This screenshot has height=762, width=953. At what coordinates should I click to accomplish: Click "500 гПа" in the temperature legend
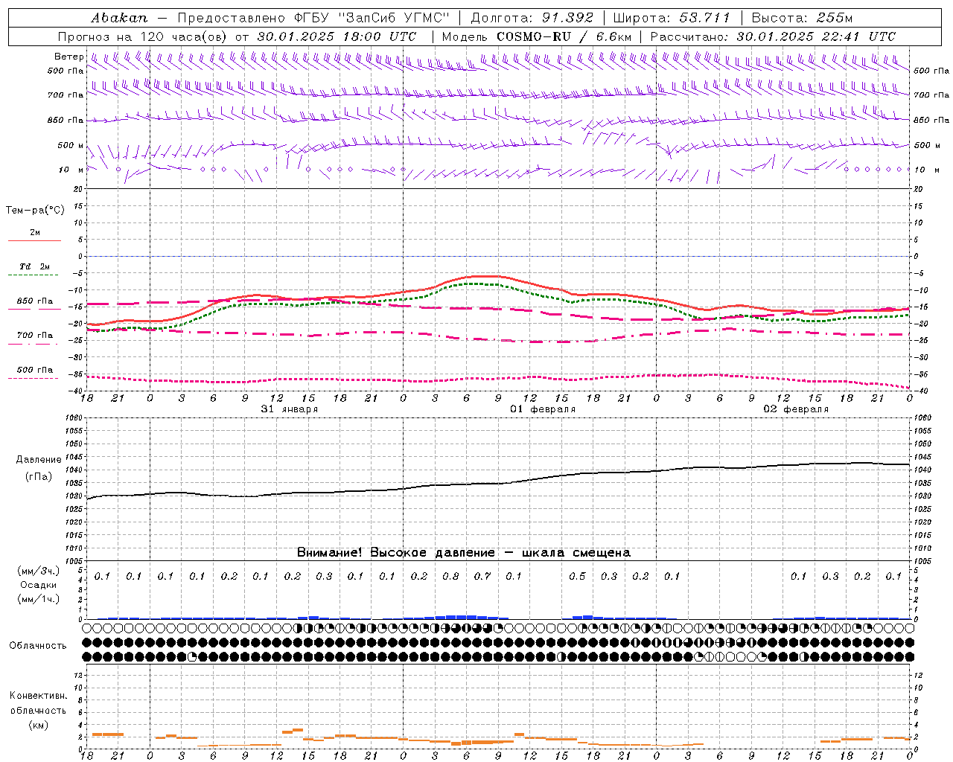tap(35, 370)
